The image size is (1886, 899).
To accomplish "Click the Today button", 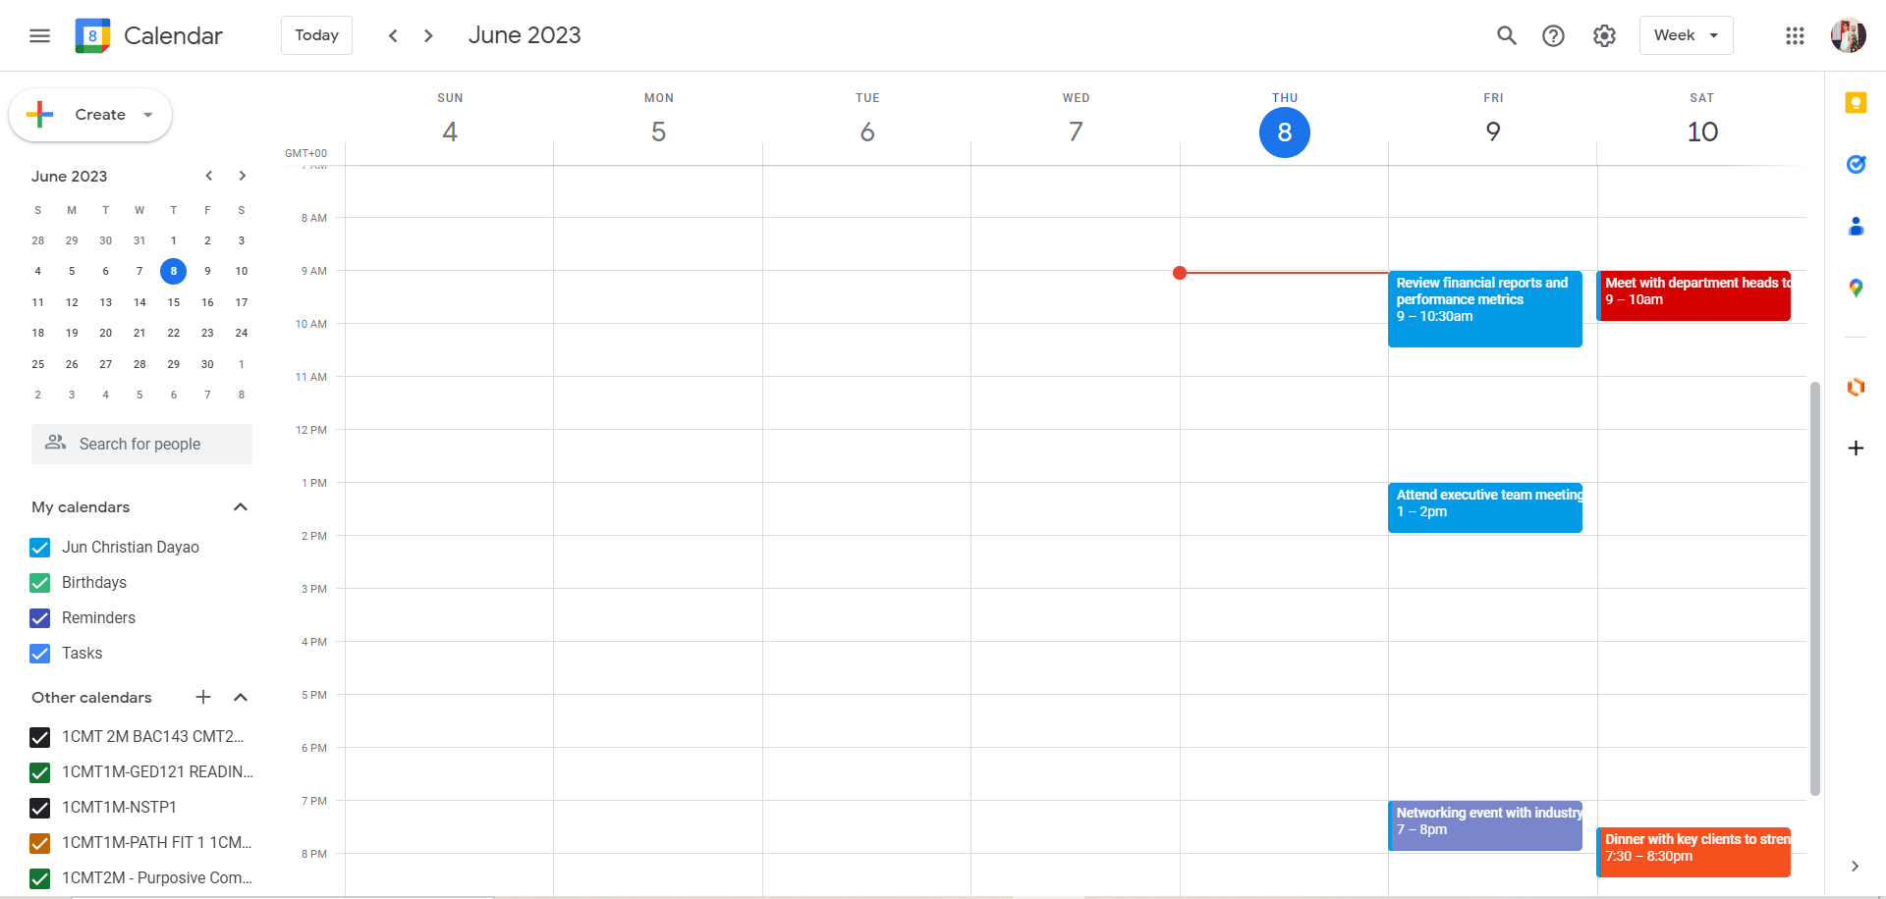I will pyautogui.click(x=316, y=36).
